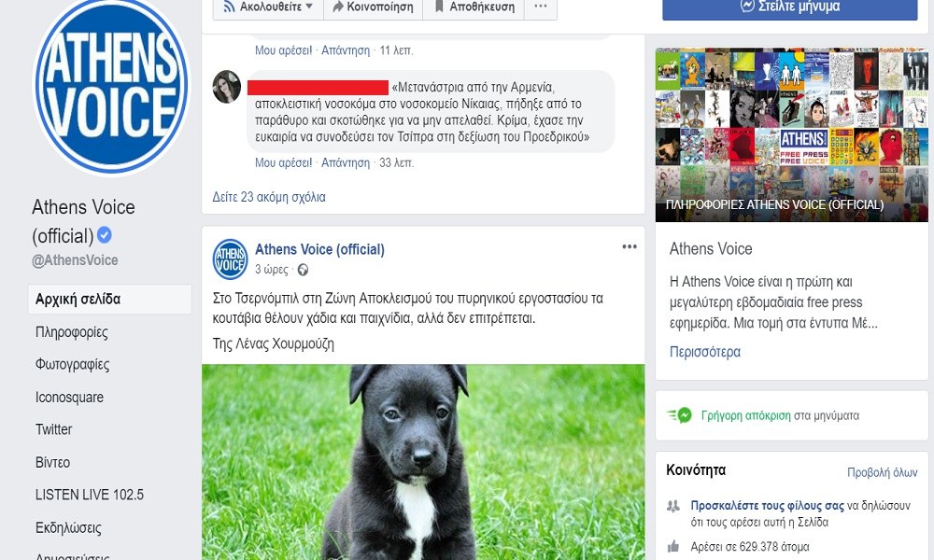Click Προβολή όλων in Community section

883,472
